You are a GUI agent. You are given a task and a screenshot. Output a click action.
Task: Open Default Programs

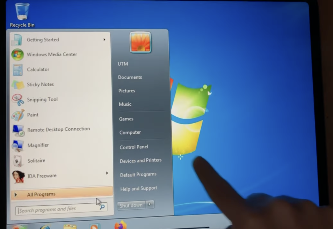(138, 175)
